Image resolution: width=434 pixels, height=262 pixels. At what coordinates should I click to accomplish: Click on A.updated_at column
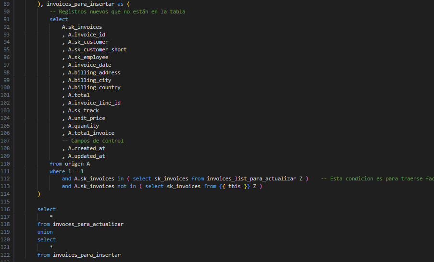click(86, 156)
